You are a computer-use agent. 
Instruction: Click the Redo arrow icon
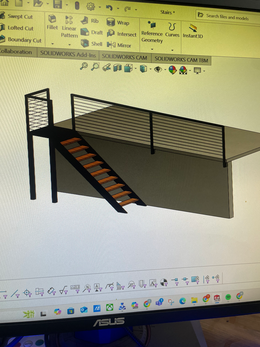point(127,9)
